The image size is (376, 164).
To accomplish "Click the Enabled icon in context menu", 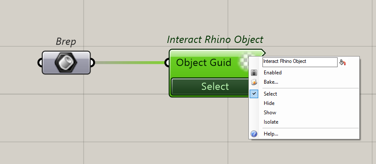I will [x=254, y=73].
